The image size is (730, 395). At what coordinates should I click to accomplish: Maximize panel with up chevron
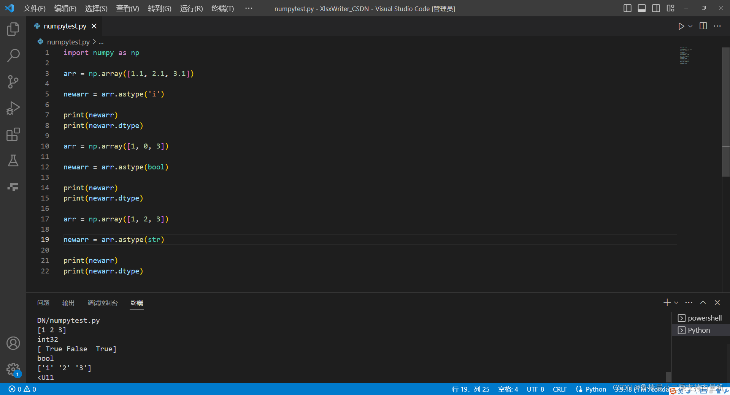point(703,303)
